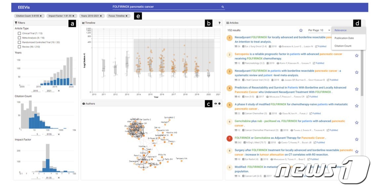Clear the Years range with X icon
Image resolution: width=372 pixels, height=188 pixels.
[59, 91]
